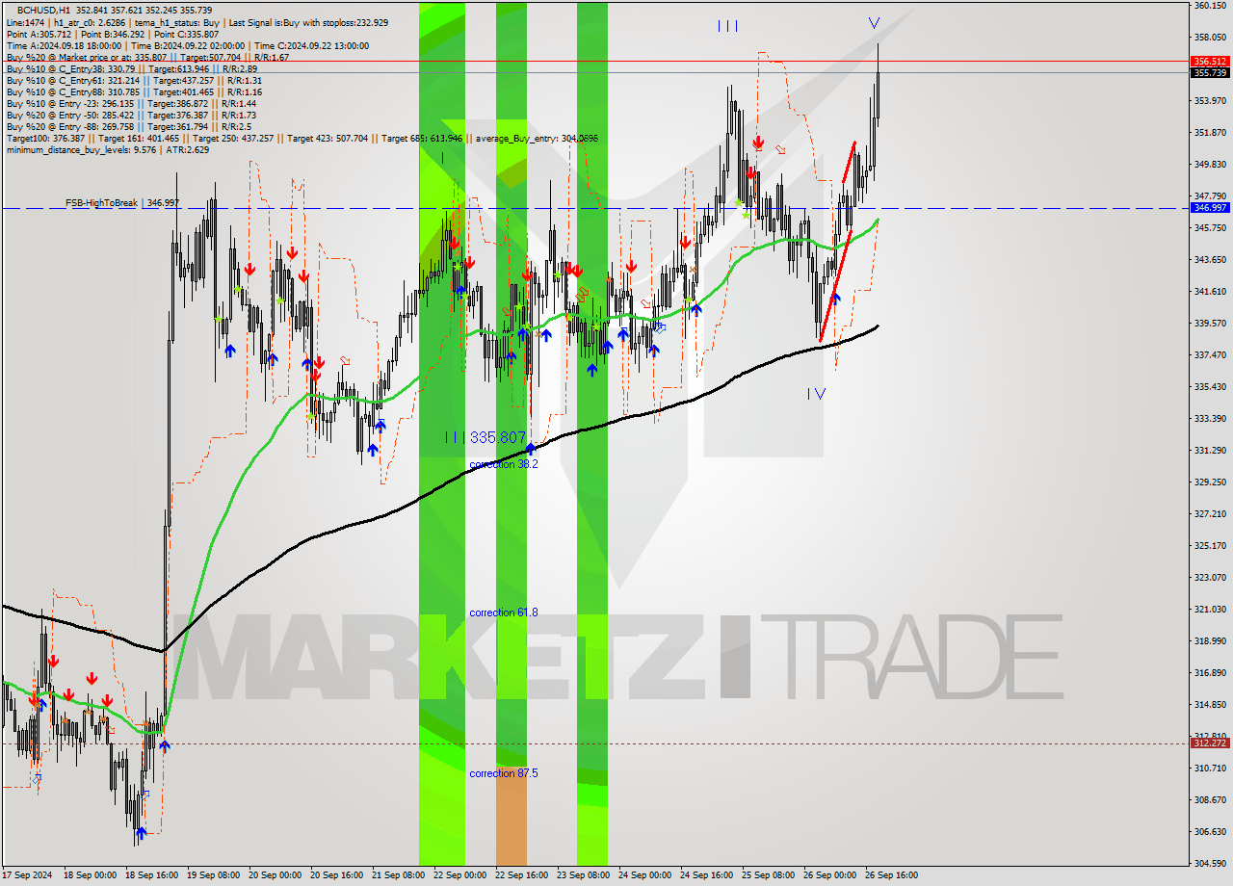This screenshot has width=1233, height=886.
Task: Click the 'Buy %20 @ Entry -50: 285.422' line
Action: pyautogui.click(x=131, y=115)
